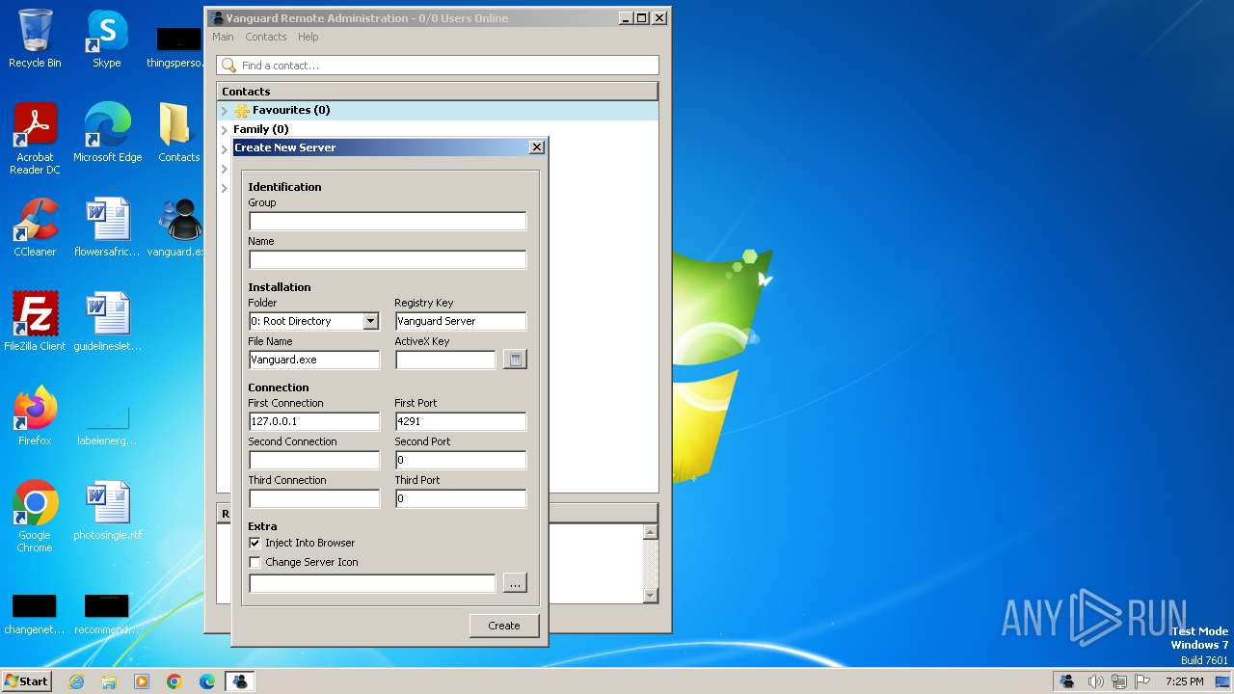Click the First Connection address field
The height and width of the screenshot is (694, 1234).
pos(314,421)
